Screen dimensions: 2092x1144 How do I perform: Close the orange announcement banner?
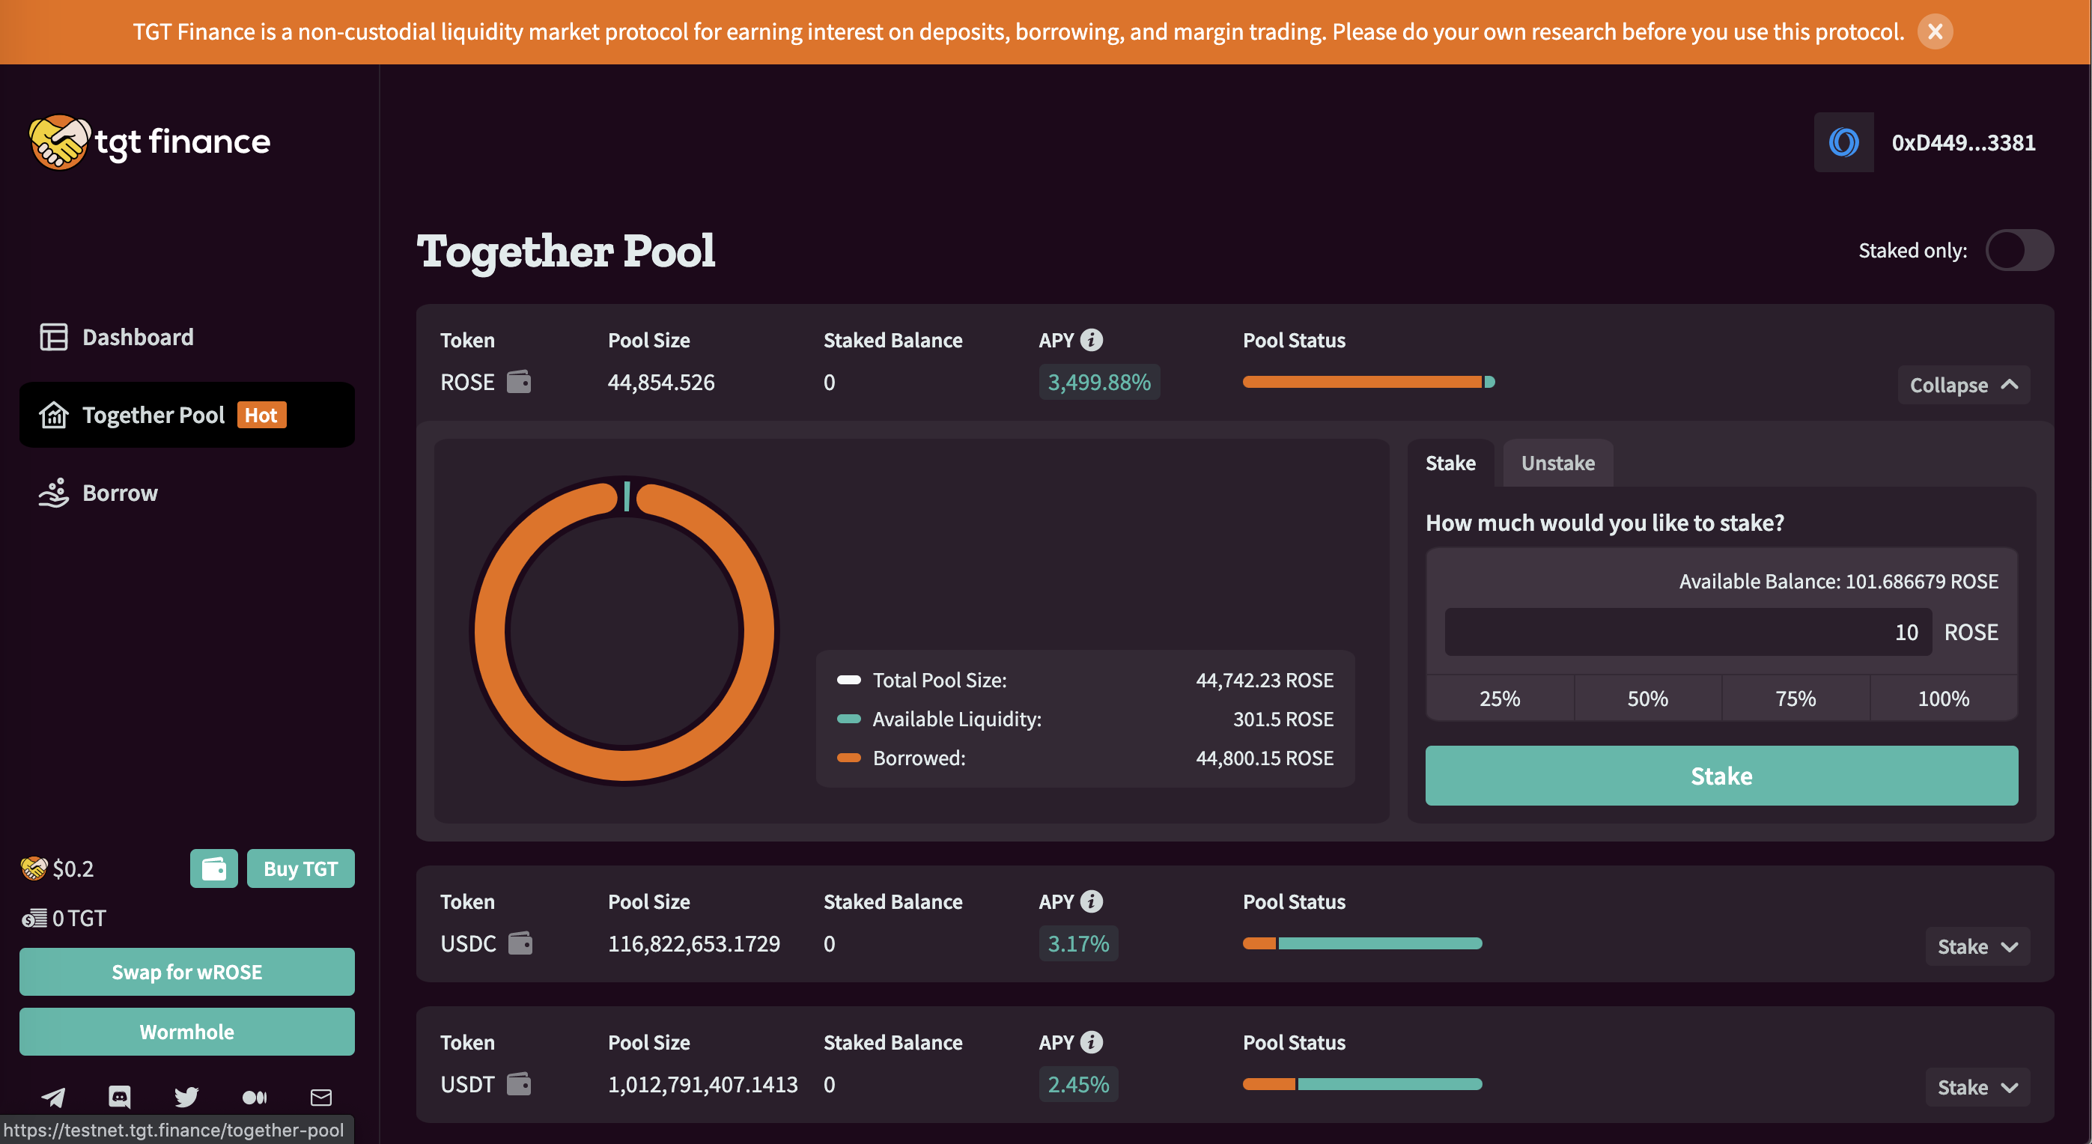coord(1936,31)
